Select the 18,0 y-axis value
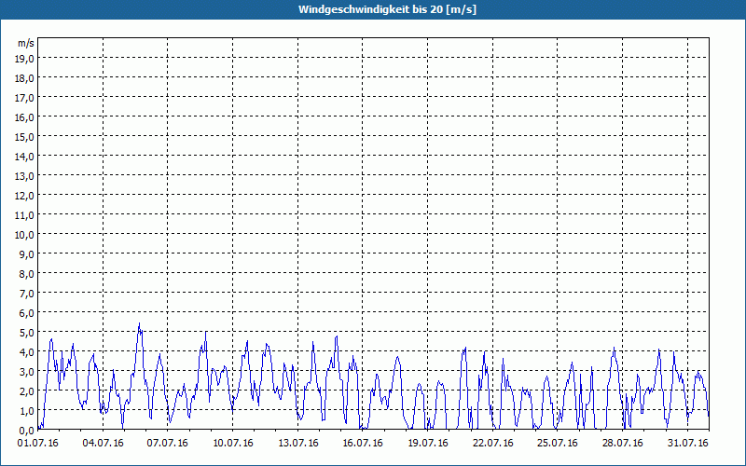Screen dimensions: 746x466 pos(26,78)
